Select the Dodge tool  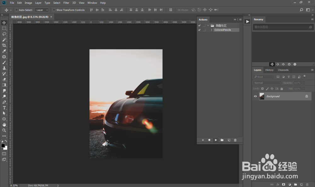4,96
